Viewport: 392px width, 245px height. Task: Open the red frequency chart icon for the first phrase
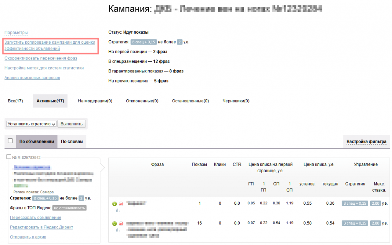[x=121, y=204]
